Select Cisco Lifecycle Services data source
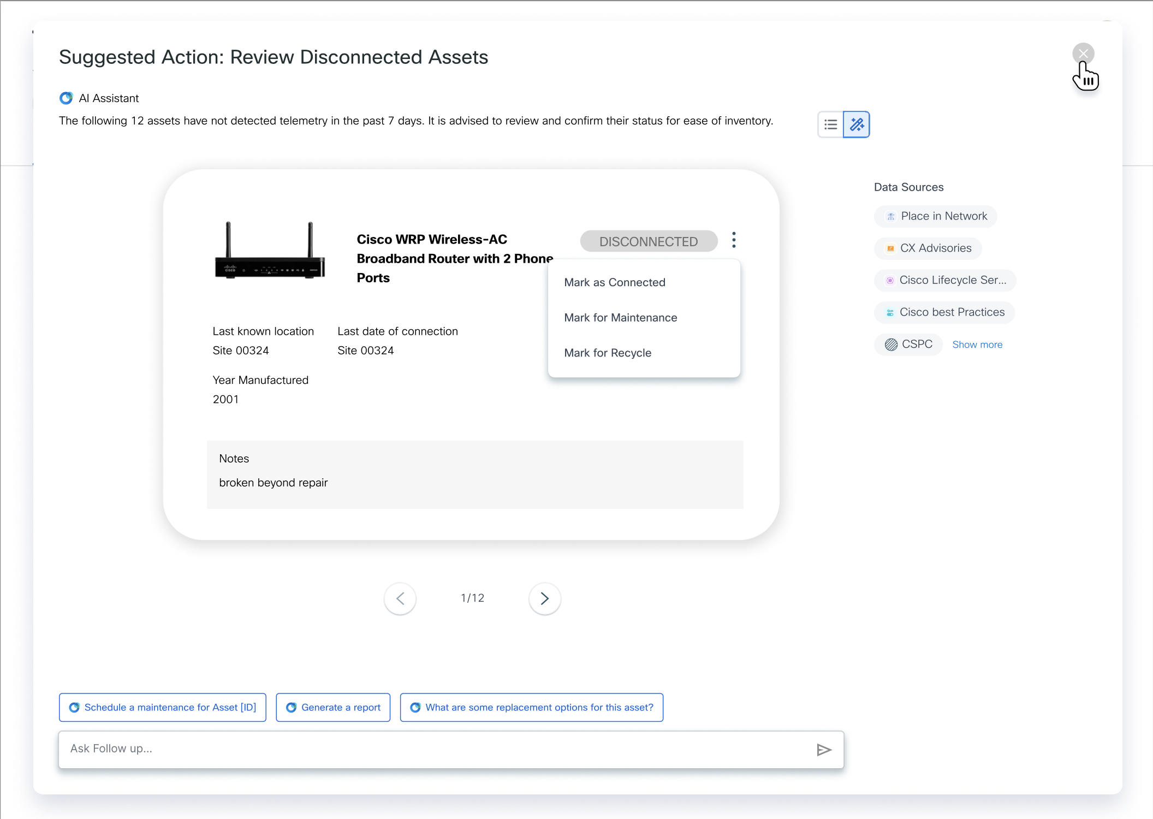 pos(945,280)
